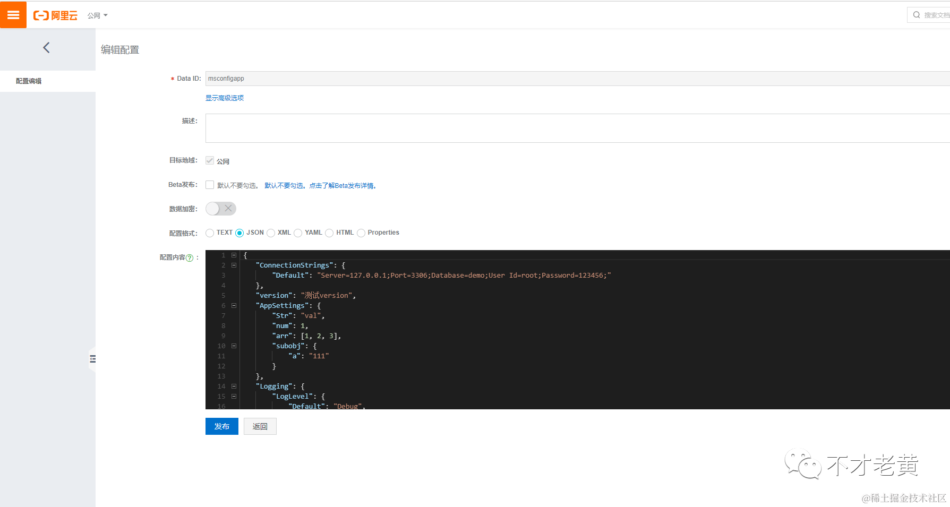Viewport: 950px width, 507px height.
Task: Click the "num": 1 line
Action: 290,326
